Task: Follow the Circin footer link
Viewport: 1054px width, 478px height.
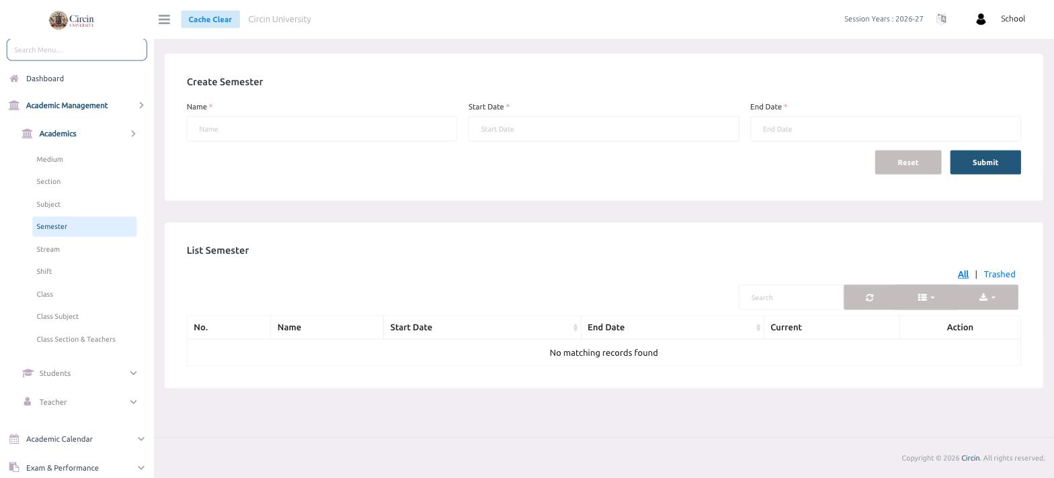Action: tap(970, 458)
